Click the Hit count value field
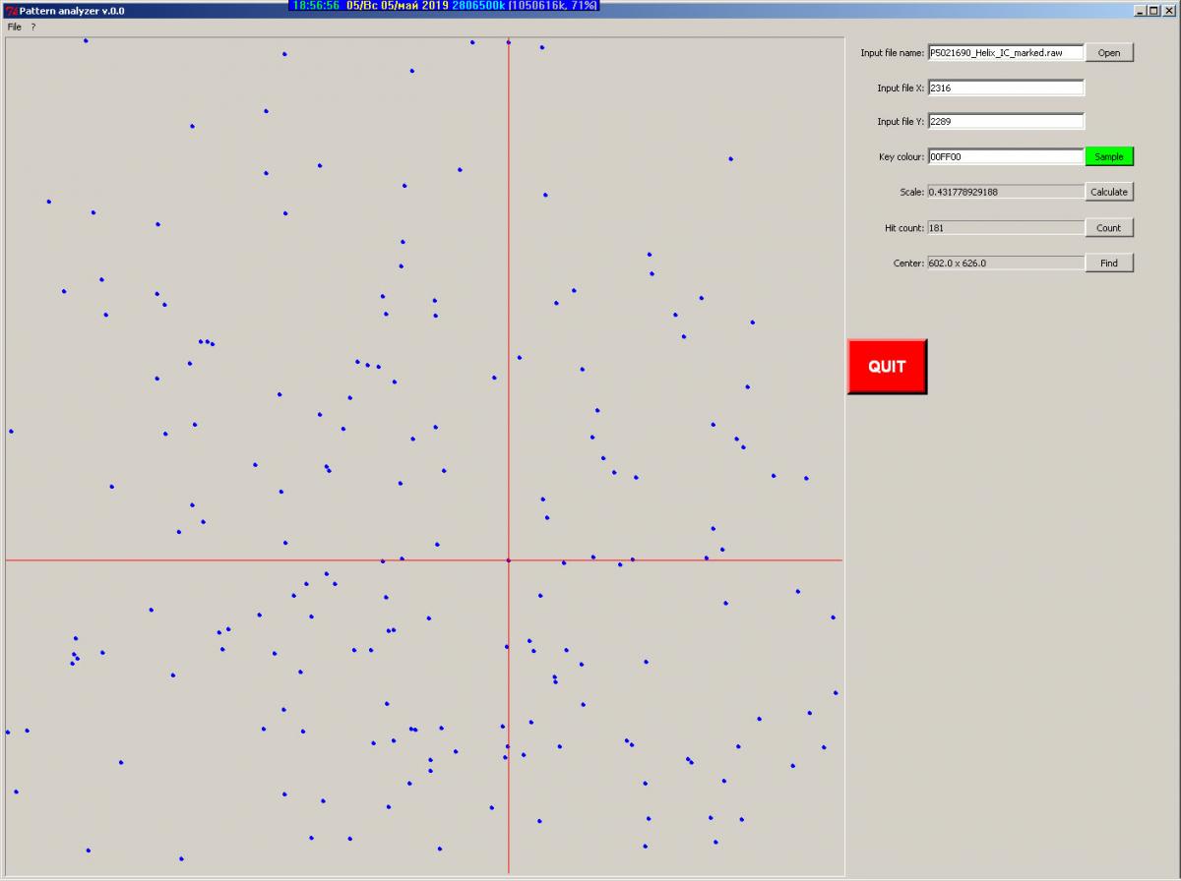Viewport: 1181px width, 881px height. coord(1005,228)
